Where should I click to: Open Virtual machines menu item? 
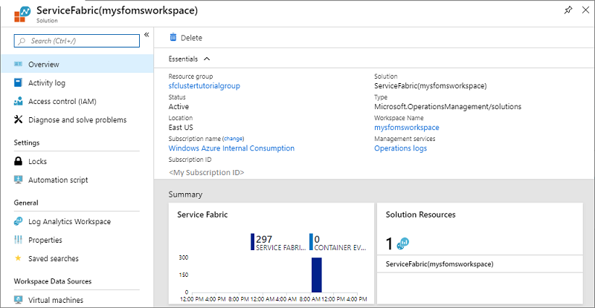coord(55,300)
